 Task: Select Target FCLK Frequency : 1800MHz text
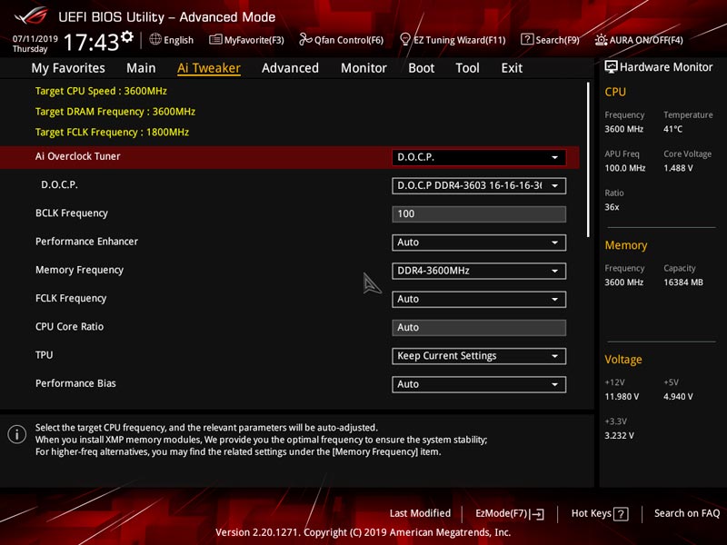pos(112,133)
